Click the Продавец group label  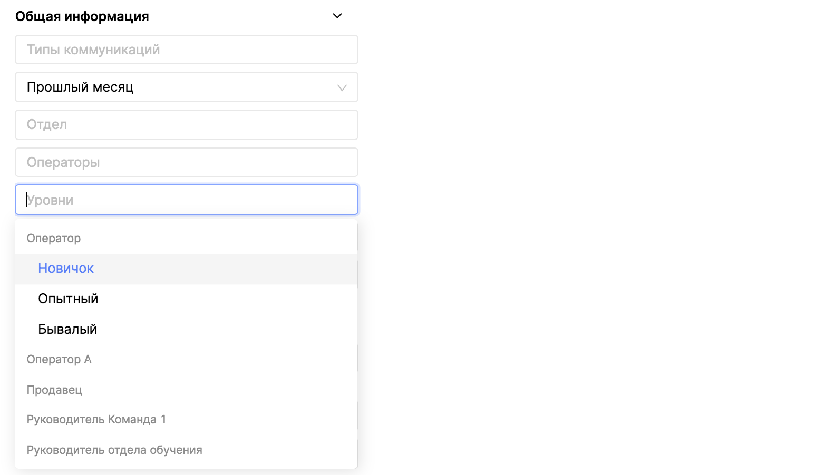tap(54, 390)
